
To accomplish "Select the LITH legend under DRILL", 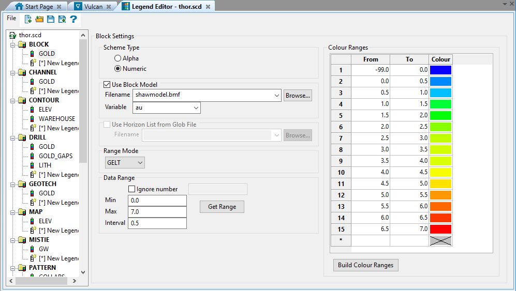I will click(x=45, y=165).
